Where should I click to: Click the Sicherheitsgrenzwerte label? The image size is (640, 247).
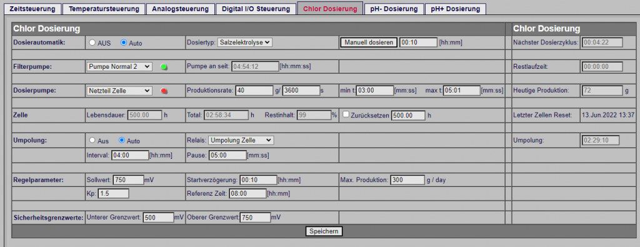point(48,218)
